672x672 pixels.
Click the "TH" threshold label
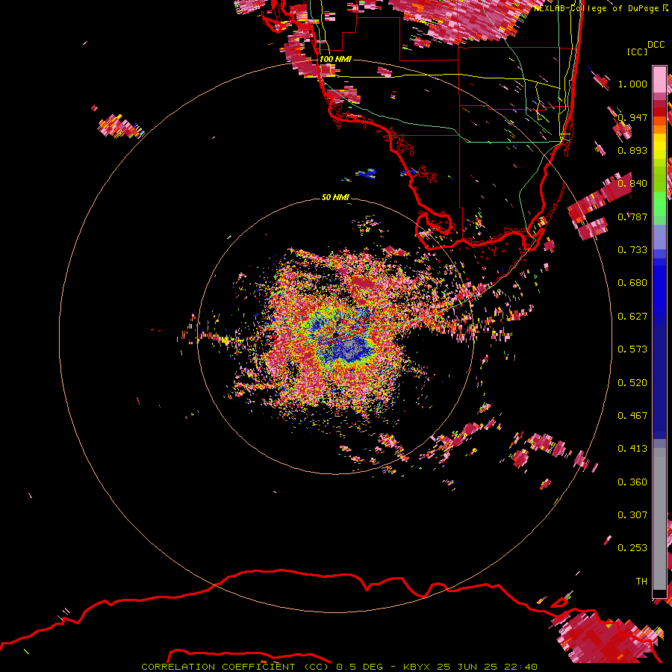click(641, 581)
